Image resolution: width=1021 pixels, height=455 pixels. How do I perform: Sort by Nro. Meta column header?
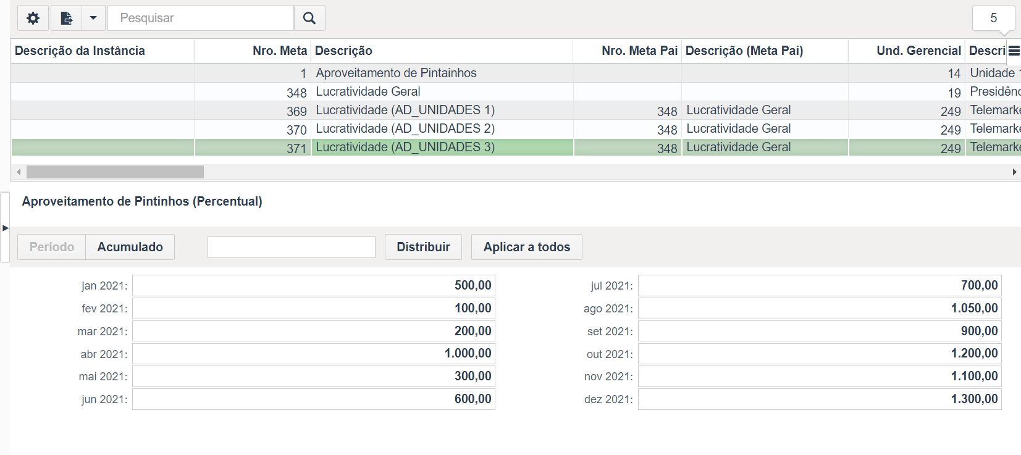[x=253, y=51]
